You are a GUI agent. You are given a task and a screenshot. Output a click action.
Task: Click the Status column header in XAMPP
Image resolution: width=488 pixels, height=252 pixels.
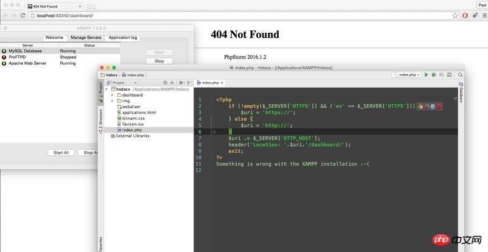tap(89, 46)
